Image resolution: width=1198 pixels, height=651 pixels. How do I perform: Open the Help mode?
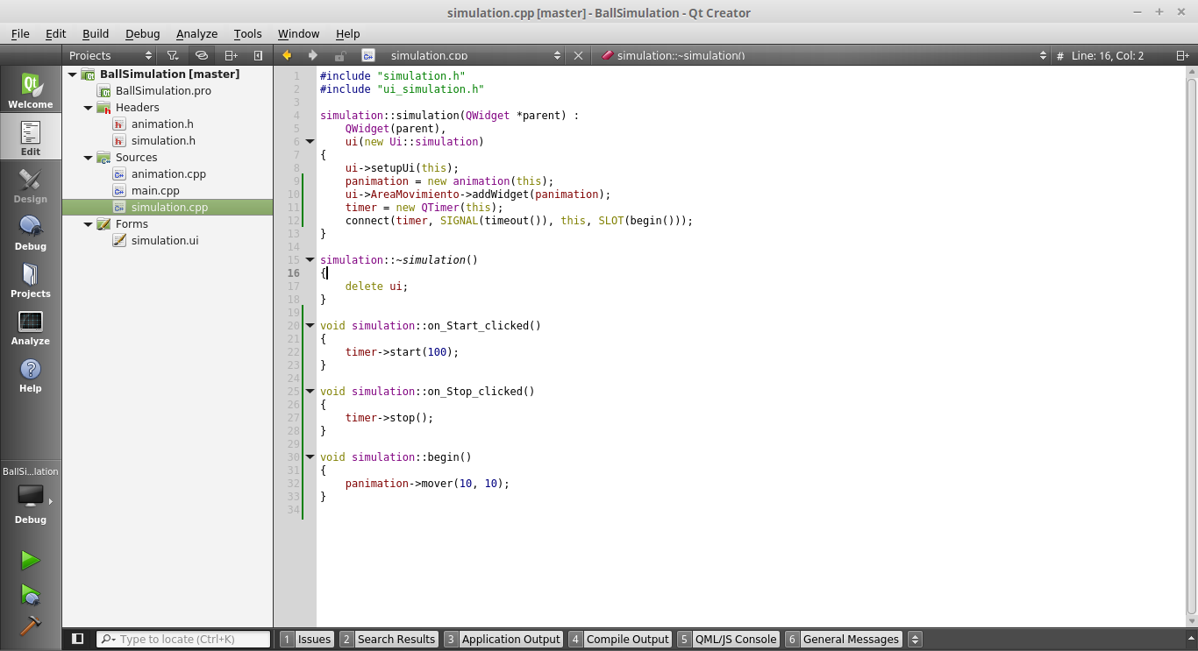point(31,374)
